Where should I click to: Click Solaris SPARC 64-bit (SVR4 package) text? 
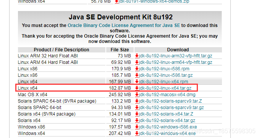[57, 101]
